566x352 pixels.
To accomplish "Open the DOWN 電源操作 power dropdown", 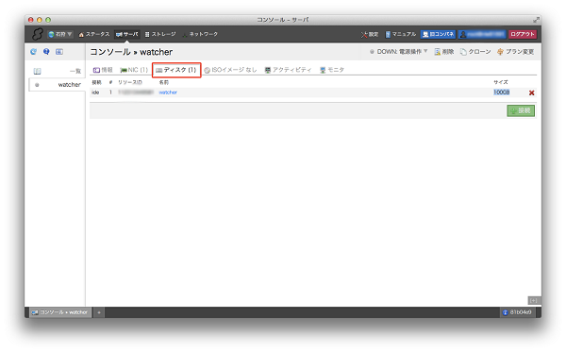I will (x=398, y=52).
